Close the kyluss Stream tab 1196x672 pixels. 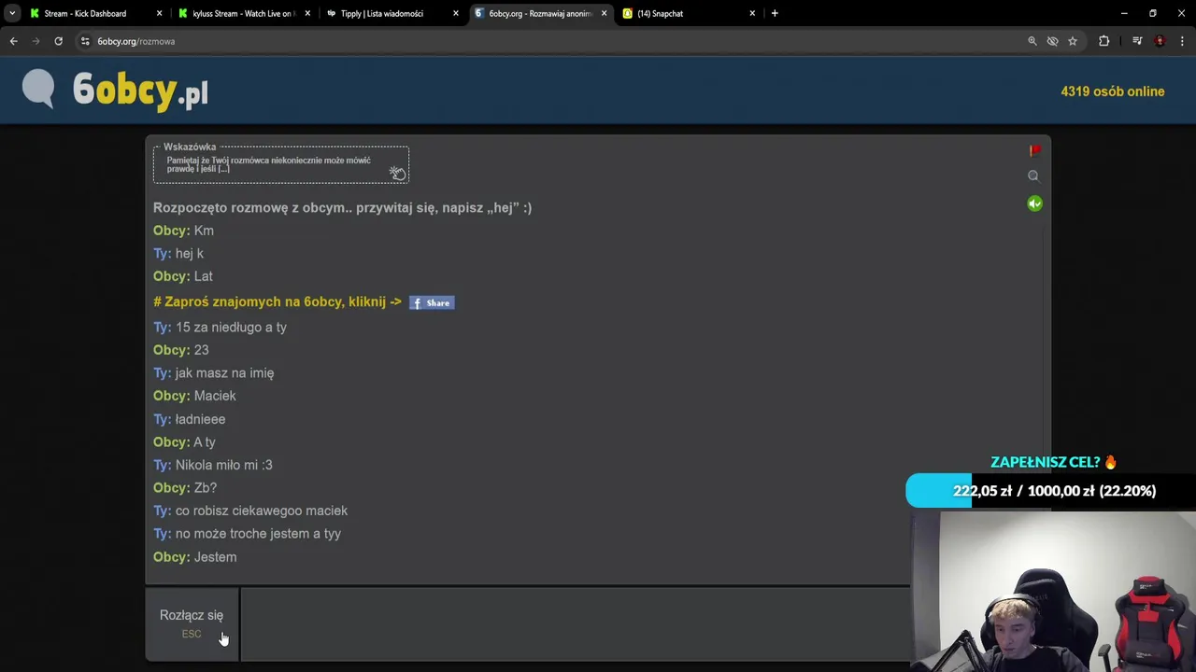tap(307, 13)
